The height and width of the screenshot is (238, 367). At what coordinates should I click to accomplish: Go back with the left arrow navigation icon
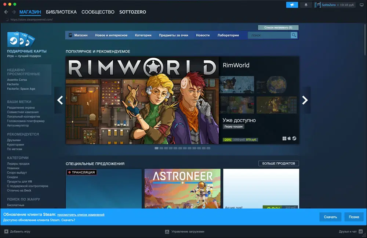coord(6,12)
